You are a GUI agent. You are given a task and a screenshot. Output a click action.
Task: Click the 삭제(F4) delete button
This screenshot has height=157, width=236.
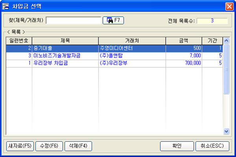pyautogui.click(x=78, y=146)
